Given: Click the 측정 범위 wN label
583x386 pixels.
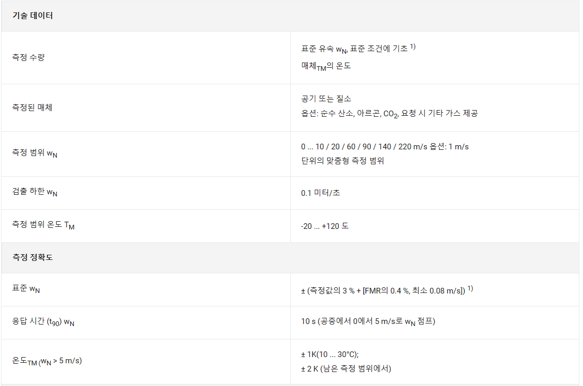Looking at the screenshot, I should tap(35, 153).
